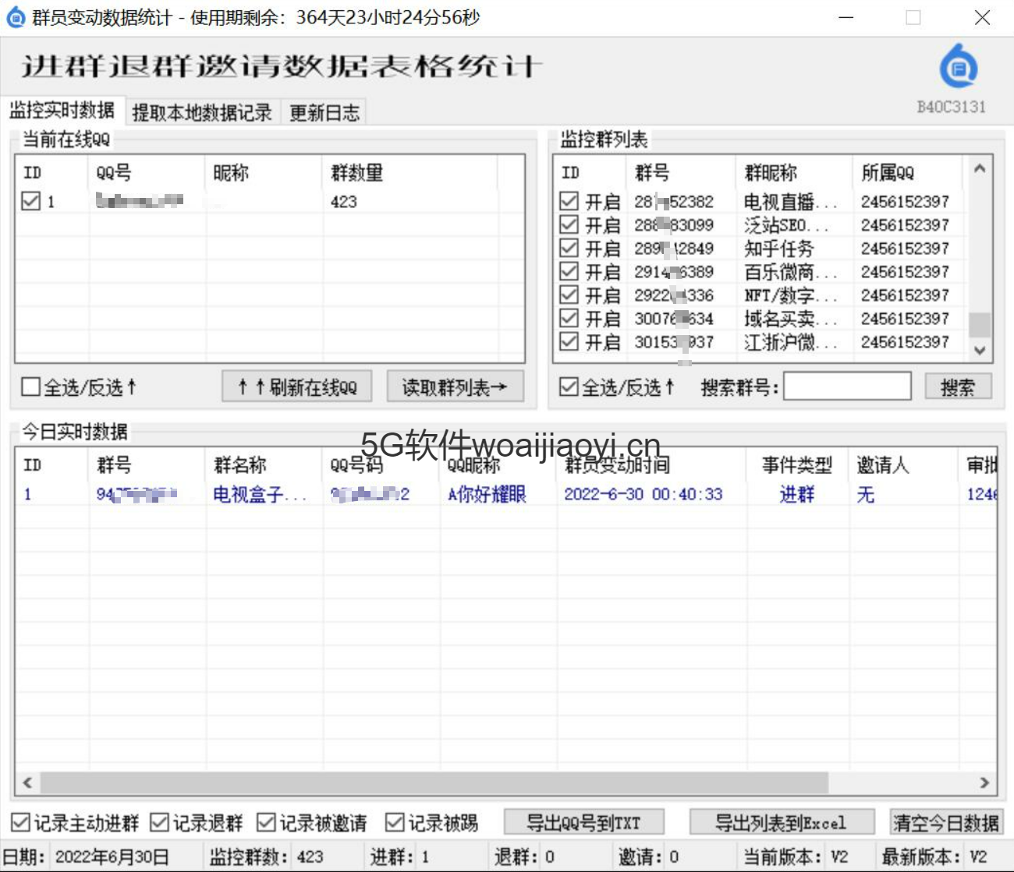Uncheck online QQ row 1 checkbox

coord(30,201)
